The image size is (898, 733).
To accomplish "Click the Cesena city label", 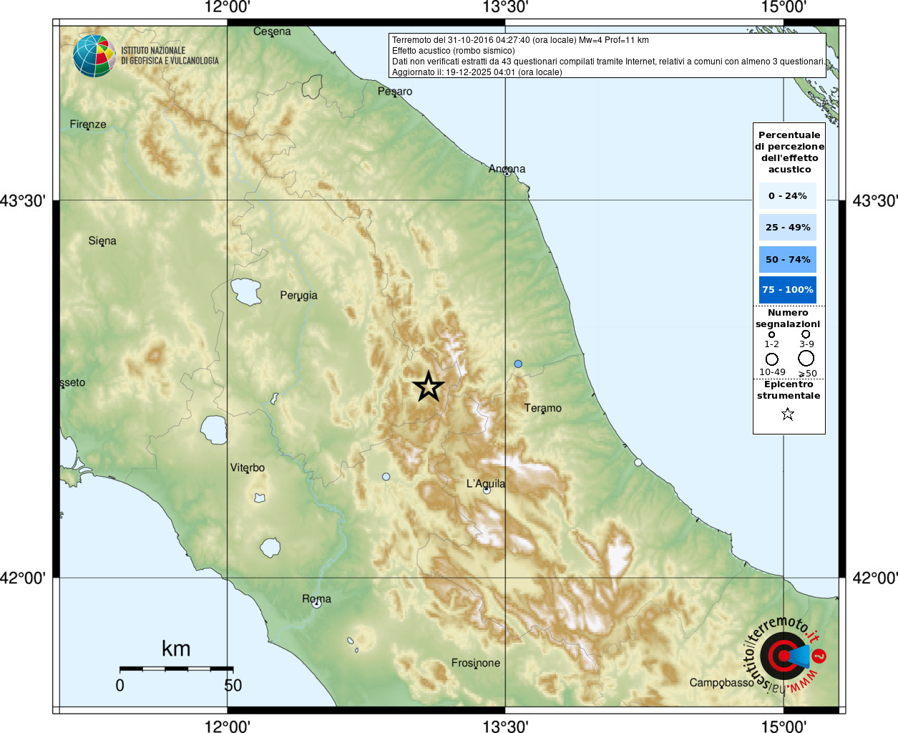I will 272,31.
